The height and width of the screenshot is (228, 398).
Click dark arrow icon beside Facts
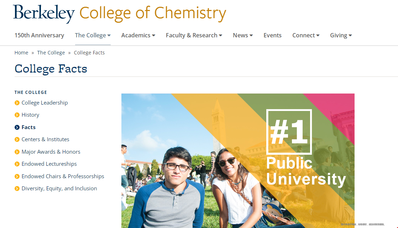pyautogui.click(x=17, y=127)
